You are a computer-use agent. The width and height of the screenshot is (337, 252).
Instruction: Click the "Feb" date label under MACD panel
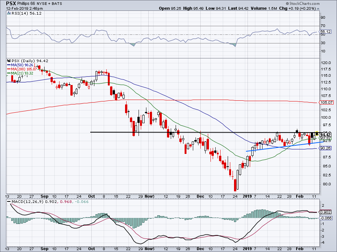(300, 249)
